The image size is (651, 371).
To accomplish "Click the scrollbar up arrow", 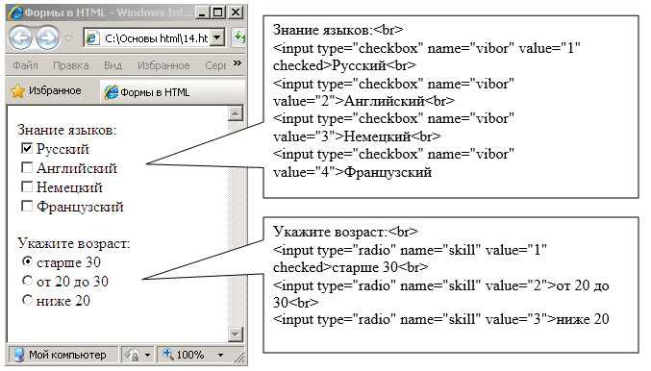I will [x=236, y=113].
